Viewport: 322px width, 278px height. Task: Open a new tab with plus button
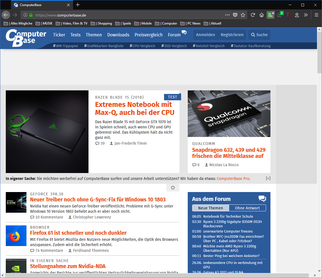(x=78, y=5)
